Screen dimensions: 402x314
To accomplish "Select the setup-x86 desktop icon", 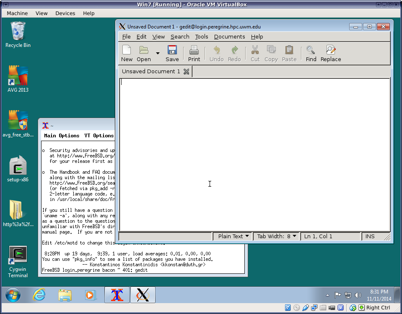I will (18, 169).
